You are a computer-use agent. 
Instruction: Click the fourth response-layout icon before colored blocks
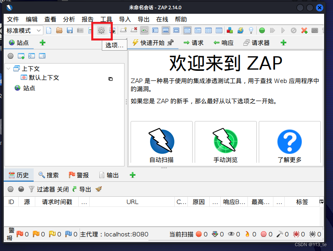point(219,30)
